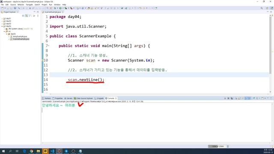Switch to the Data Source Explorer tab

point(83,98)
